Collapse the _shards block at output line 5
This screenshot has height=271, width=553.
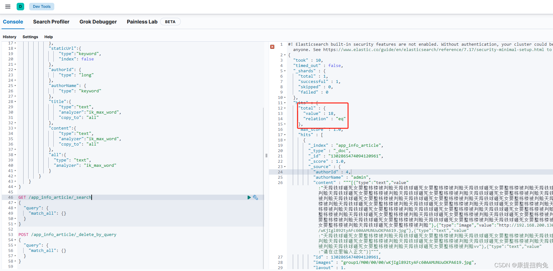click(x=285, y=71)
